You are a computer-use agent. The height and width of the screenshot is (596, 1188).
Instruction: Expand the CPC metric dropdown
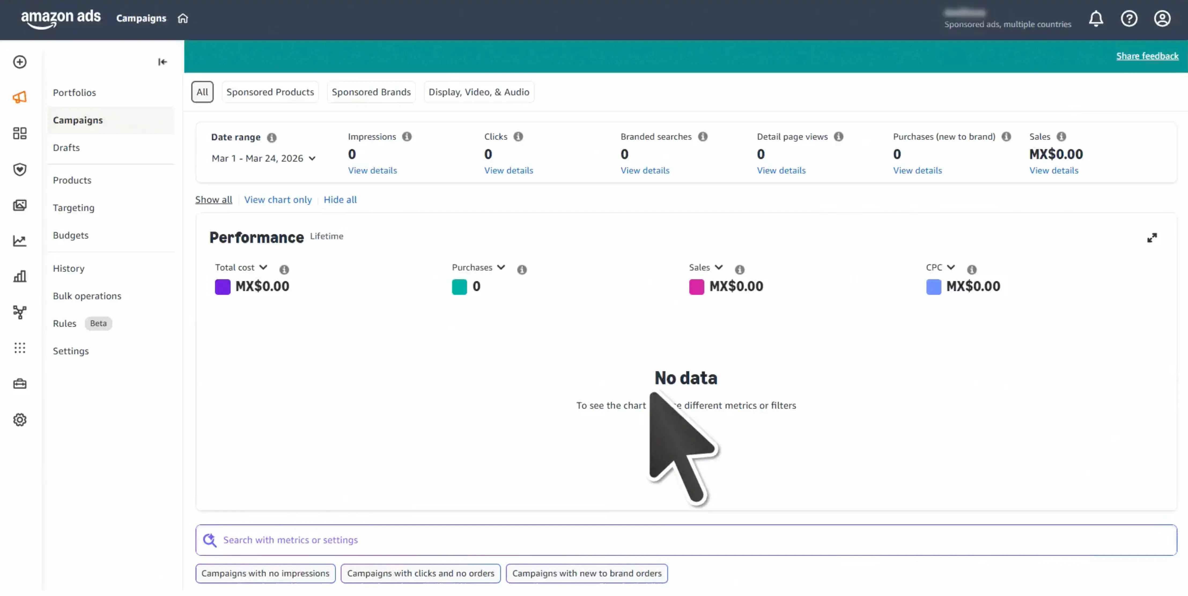951,268
